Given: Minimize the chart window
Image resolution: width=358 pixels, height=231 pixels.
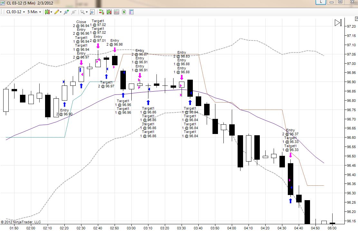Looking at the screenshot, I should point(332,2).
